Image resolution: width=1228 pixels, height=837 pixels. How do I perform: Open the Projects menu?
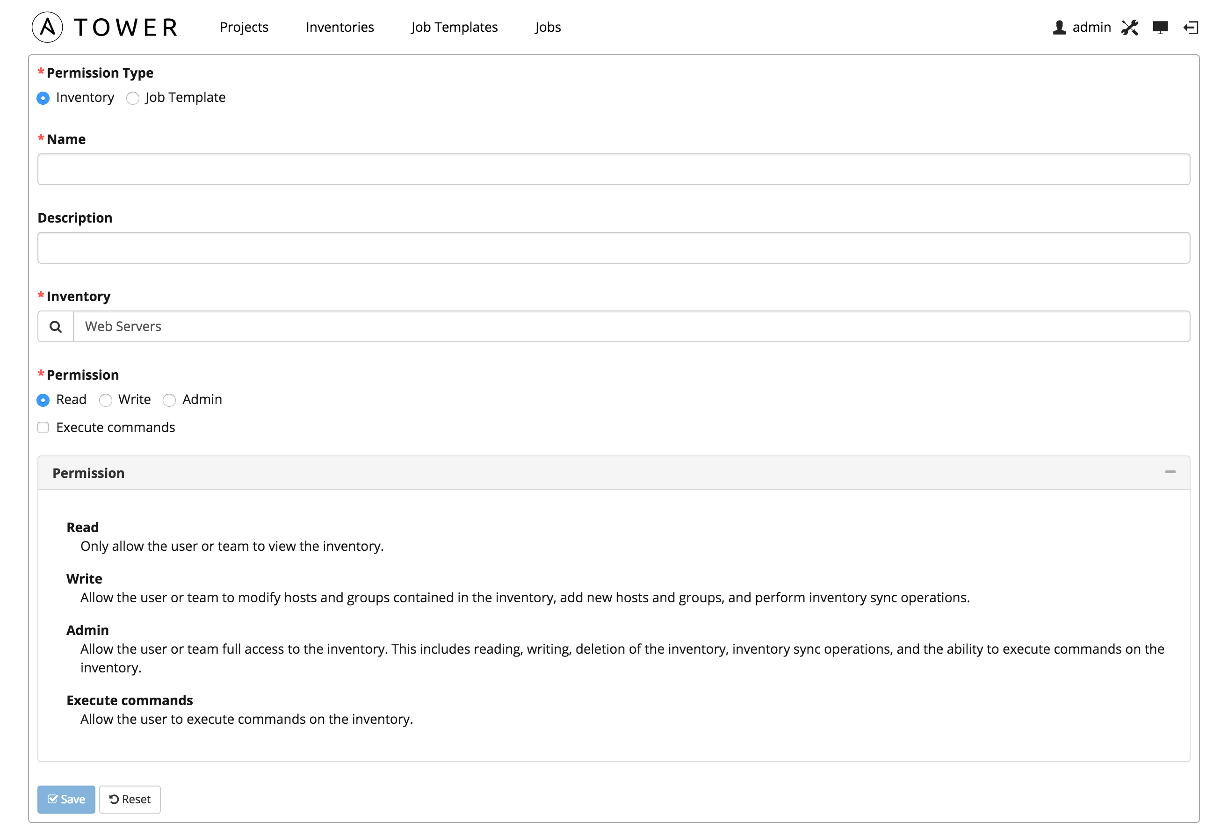coord(244,27)
